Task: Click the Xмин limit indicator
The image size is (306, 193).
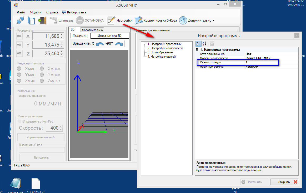Action: point(19,69)
